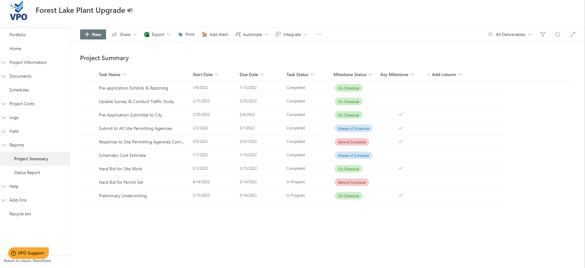This screenshot has height=268, width=585.
Task: Open Task Status column dropdown
Action: coord(312,75)
